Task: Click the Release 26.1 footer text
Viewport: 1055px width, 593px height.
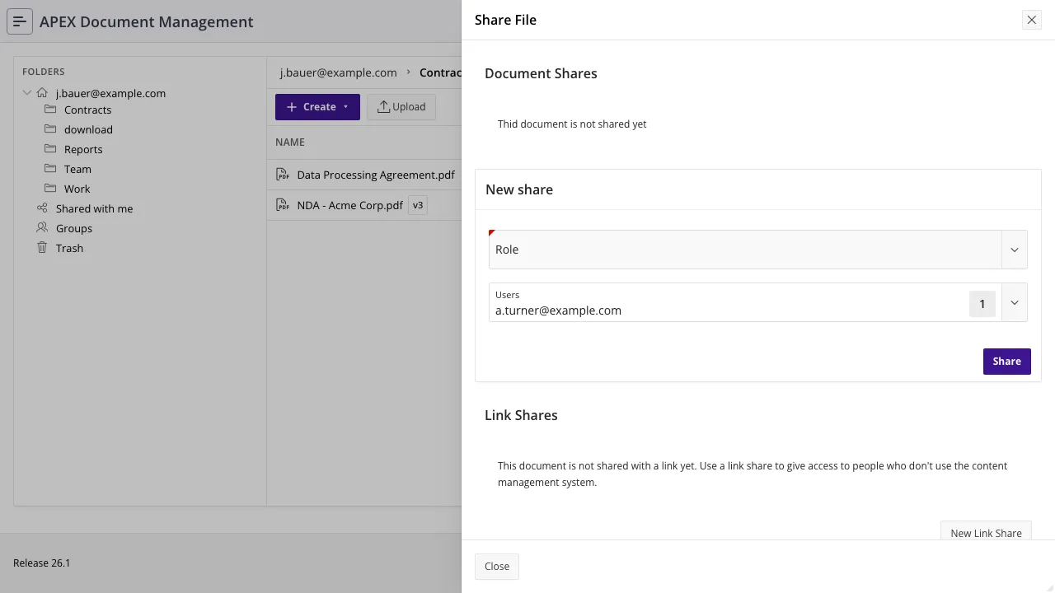Action: point(42,563)
